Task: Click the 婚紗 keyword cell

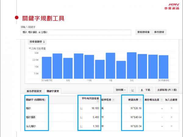Action: click(x=28, y=108)
